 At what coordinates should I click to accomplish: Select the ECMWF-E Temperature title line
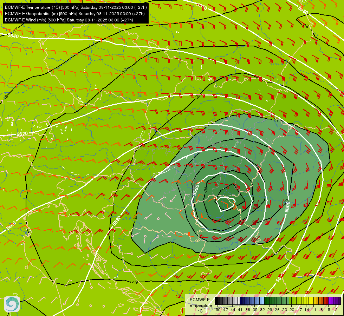pyautogui.click(x=76, y=7)
